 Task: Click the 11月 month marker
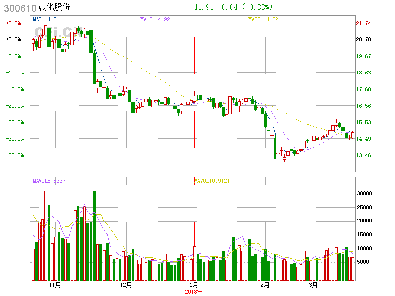(x=55, y=285)
